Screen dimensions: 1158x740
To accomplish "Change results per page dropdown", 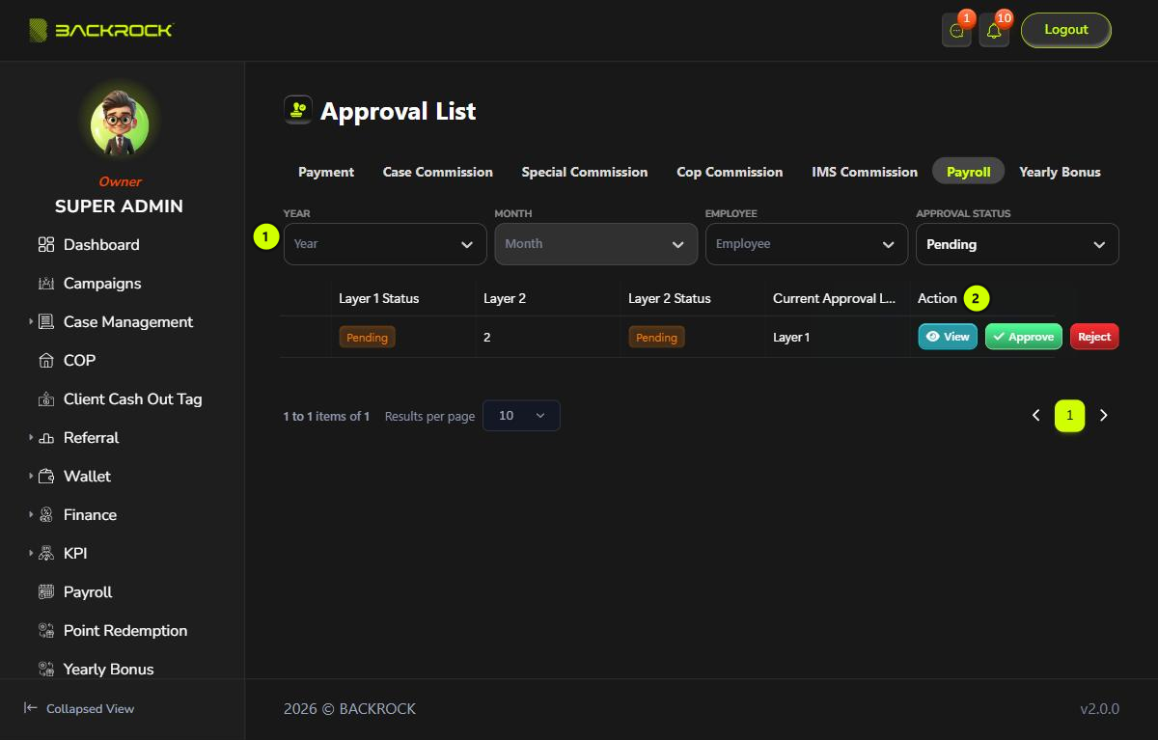I will [521, 416].
